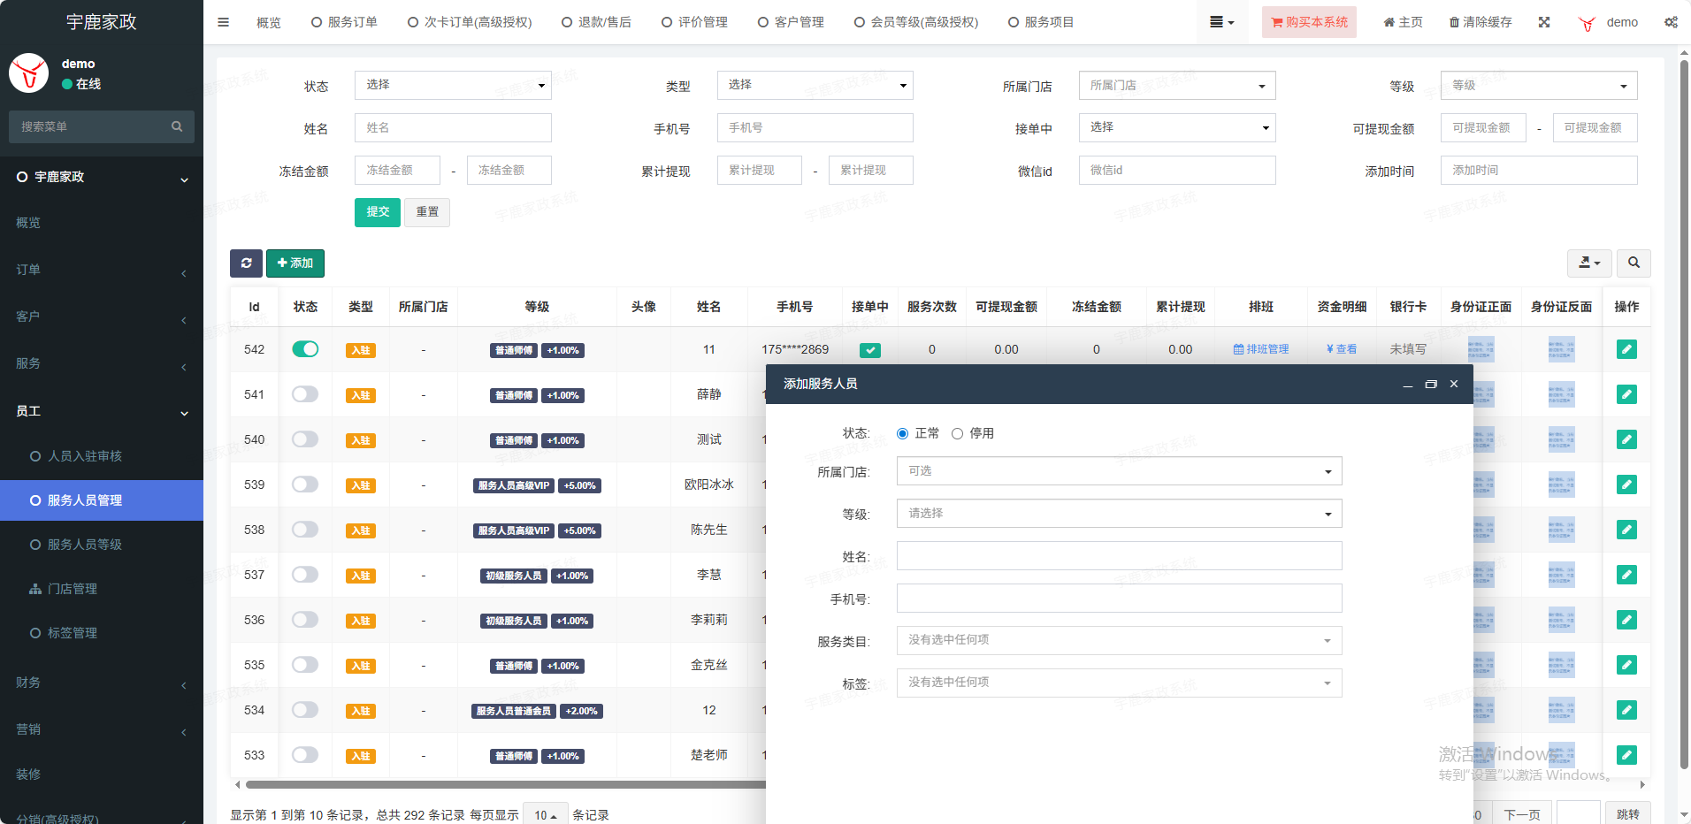Screen dimensions: 1691x824
Task: Open 人员入驻审核 in the sidebar
Action: point(85,456)
